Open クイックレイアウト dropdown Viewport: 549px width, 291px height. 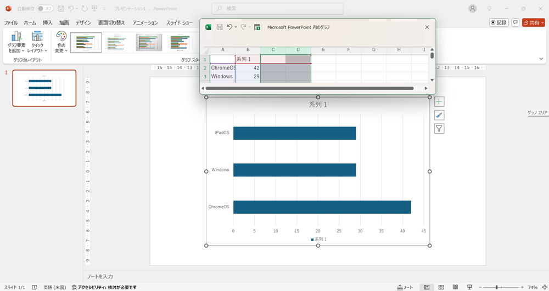37,42
